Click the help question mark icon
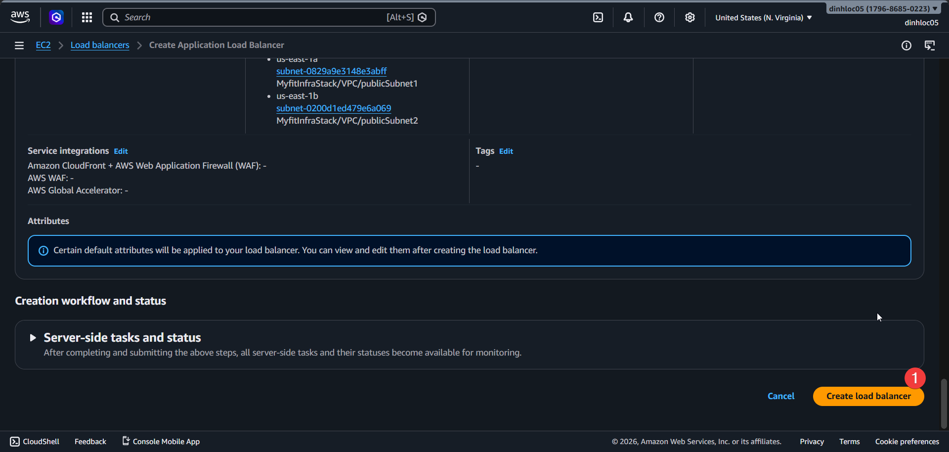949x452 pixels. coord(659,17)
